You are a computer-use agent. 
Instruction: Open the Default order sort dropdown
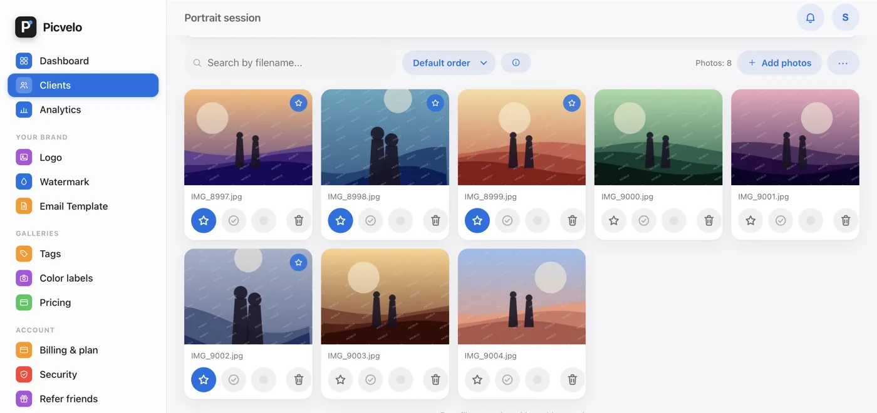(449, 63)
